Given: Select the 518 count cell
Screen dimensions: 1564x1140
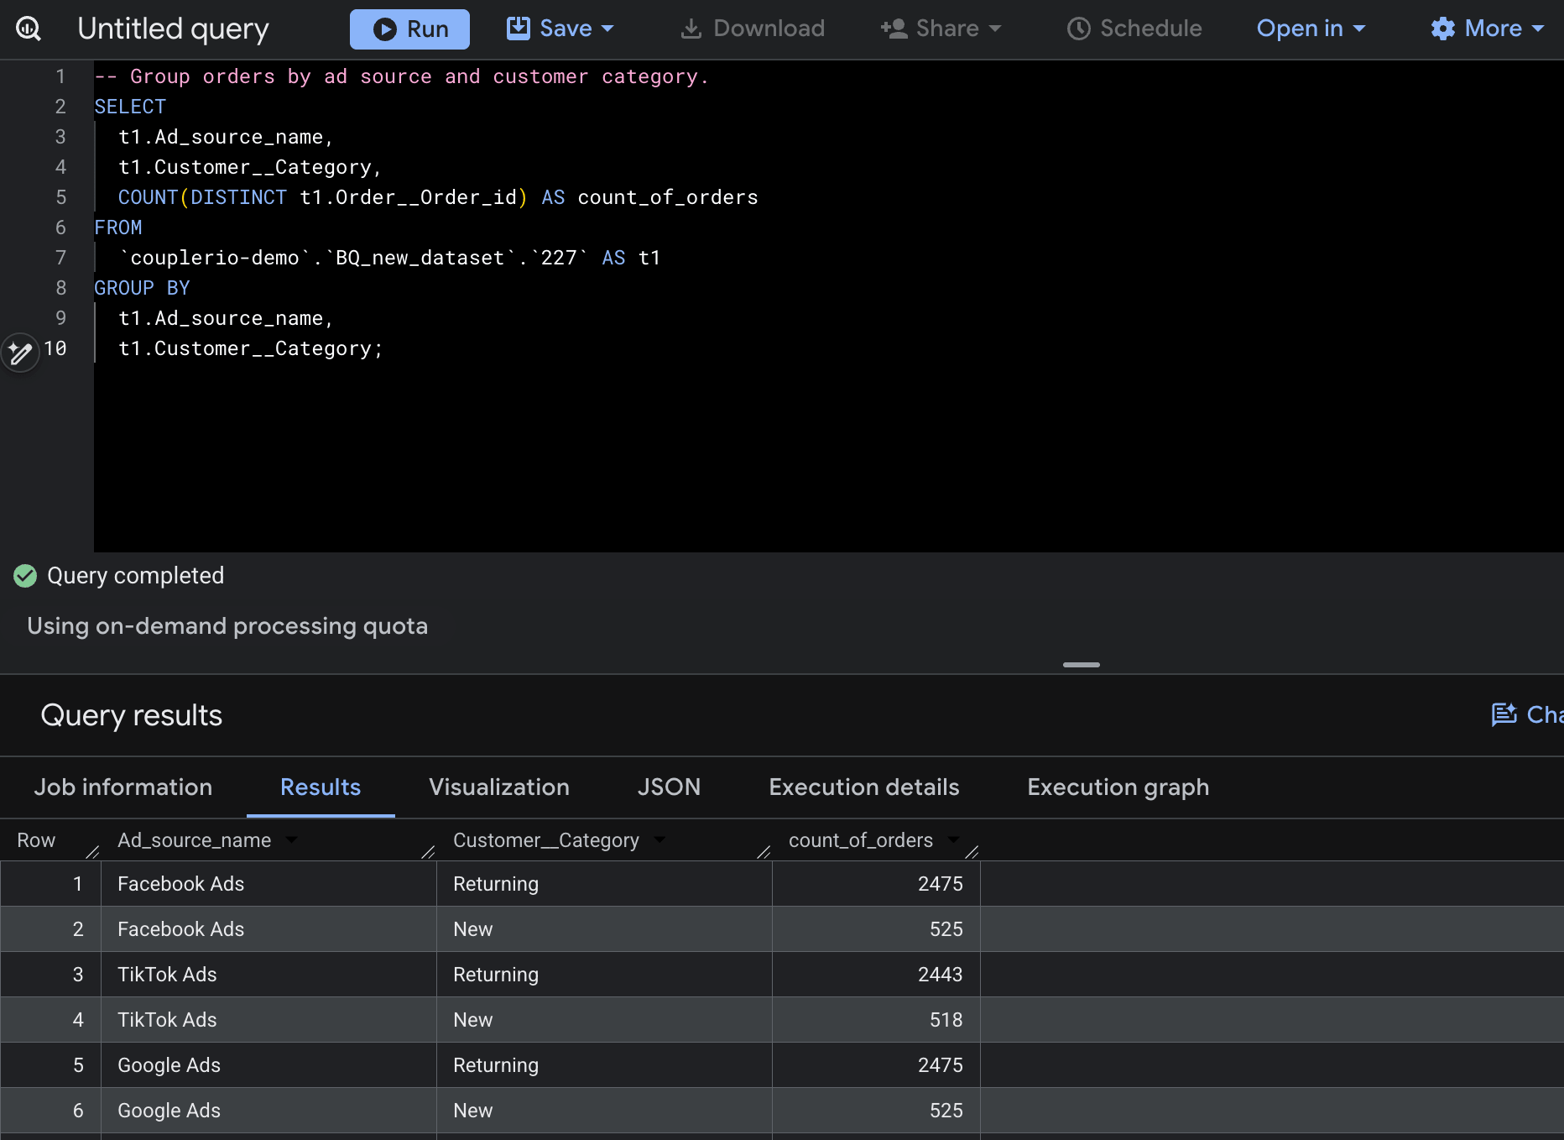Looking at the screenshot, I should (876, 1020).
